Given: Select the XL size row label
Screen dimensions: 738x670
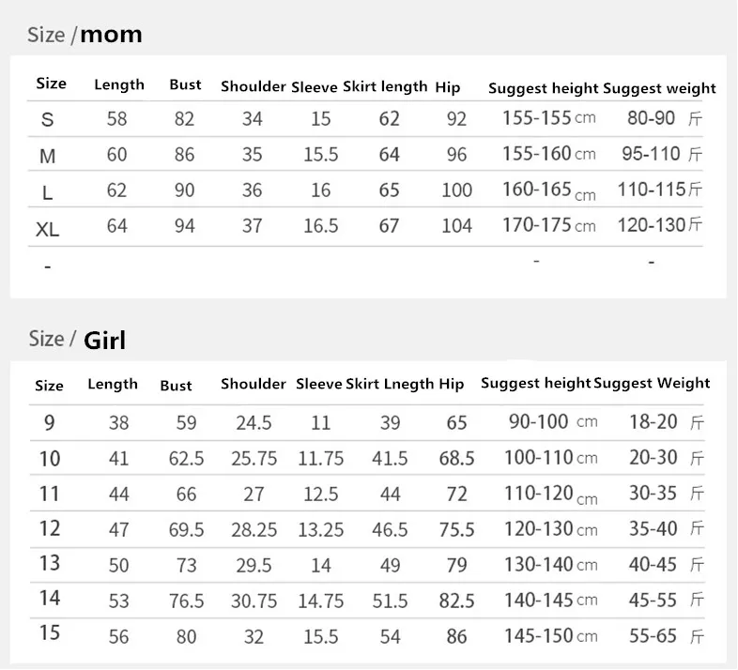Looking at the screenshot, I should (48, 230).
